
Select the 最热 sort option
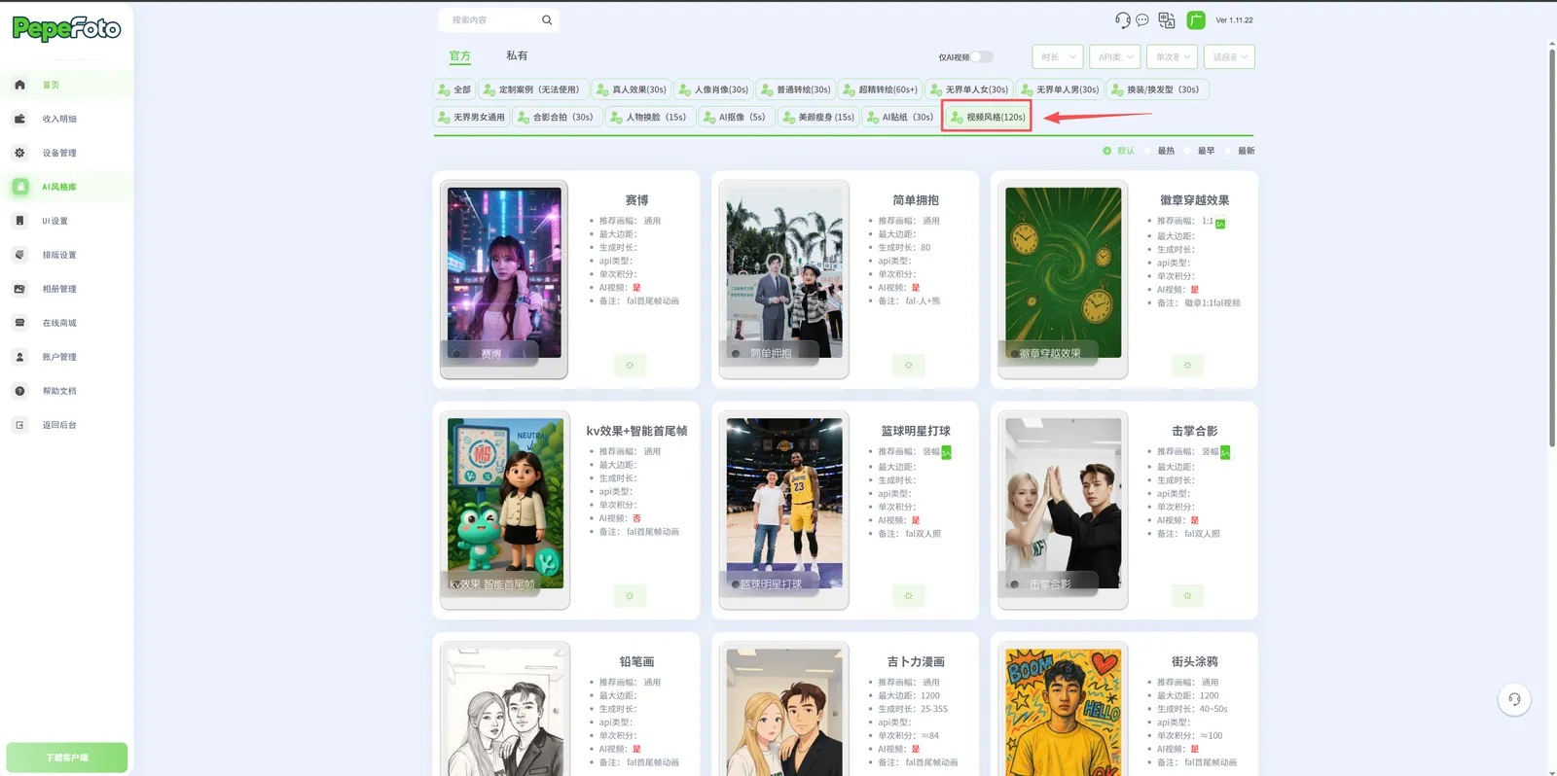[x=1160, y=151]
